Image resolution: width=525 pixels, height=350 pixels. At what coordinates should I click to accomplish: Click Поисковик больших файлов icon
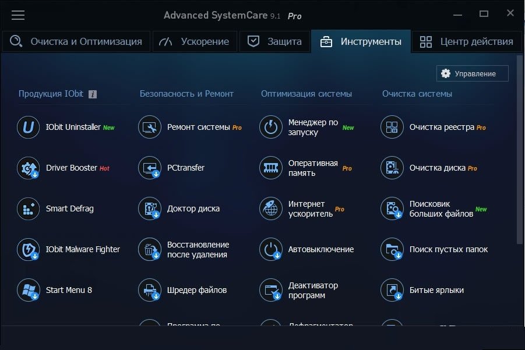point(392,208)
